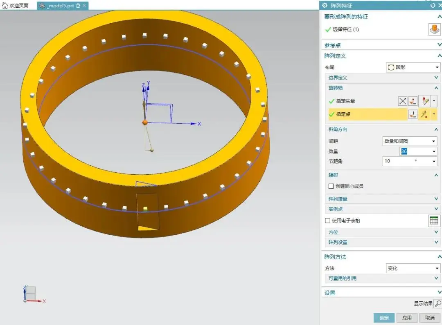Image resolution: width=442 pixels, height=325 pixels.
Task: Toggle Create Concentric Members checkbox (创建同心成员)
Action: (331, 186)
